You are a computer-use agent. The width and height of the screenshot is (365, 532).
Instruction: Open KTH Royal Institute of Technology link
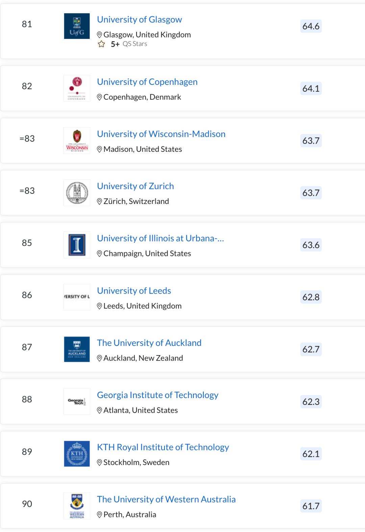[163, 447]
